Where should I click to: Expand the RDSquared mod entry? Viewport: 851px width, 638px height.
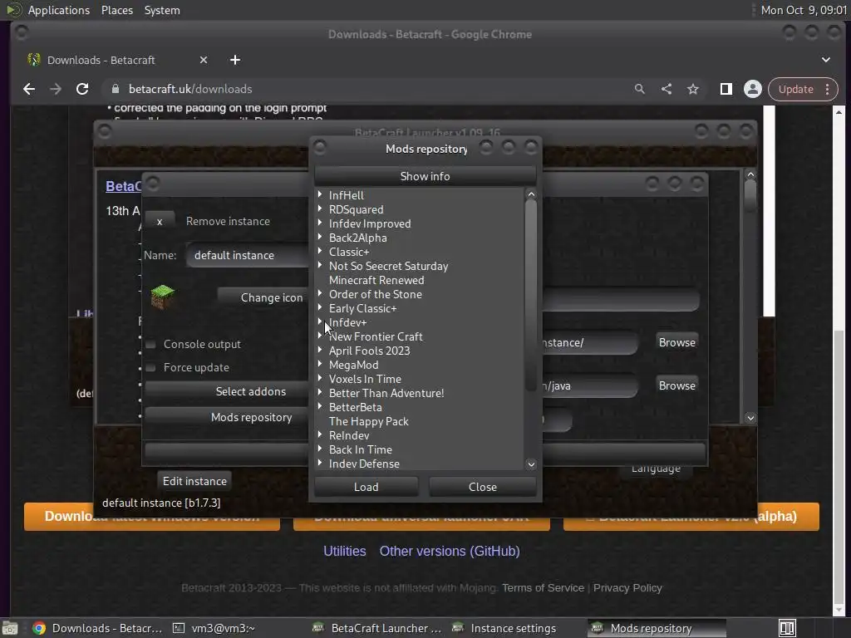tap(320, 209)
